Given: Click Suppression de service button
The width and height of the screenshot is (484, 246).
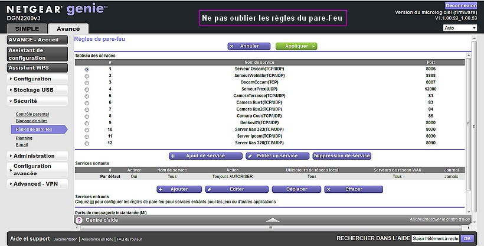Looking at the screenshot, I should 342,156.
